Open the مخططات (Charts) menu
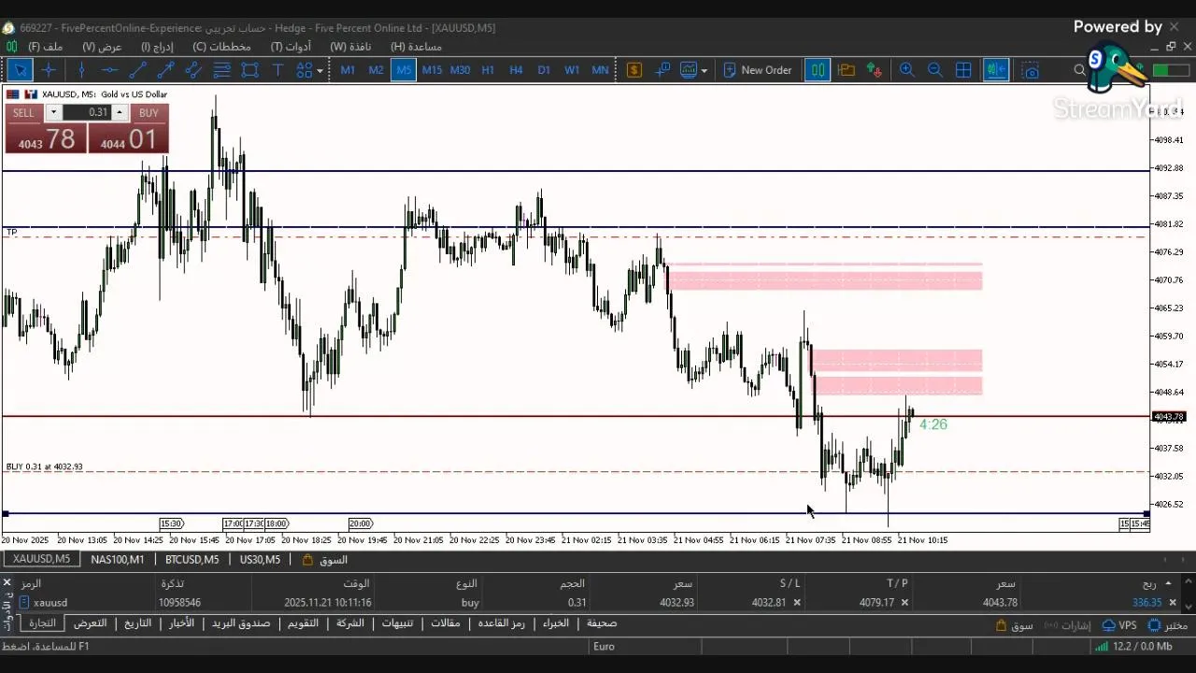Screen dimensions: 1196x673 click(x=222, y=47)
